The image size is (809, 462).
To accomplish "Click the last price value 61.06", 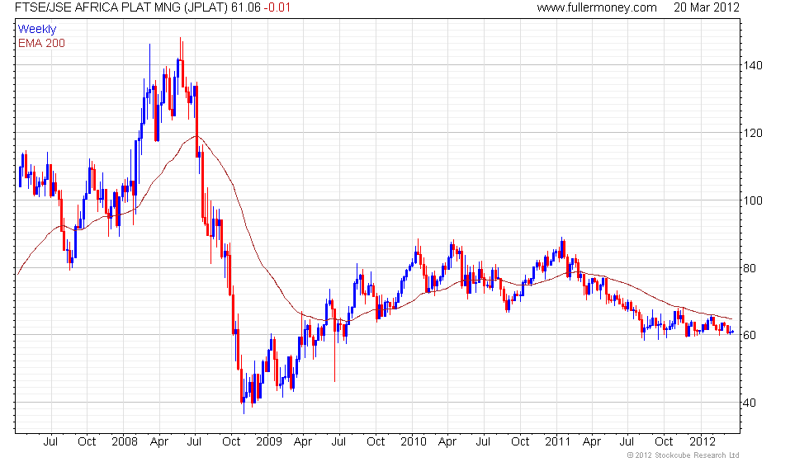I will point(246,7).
